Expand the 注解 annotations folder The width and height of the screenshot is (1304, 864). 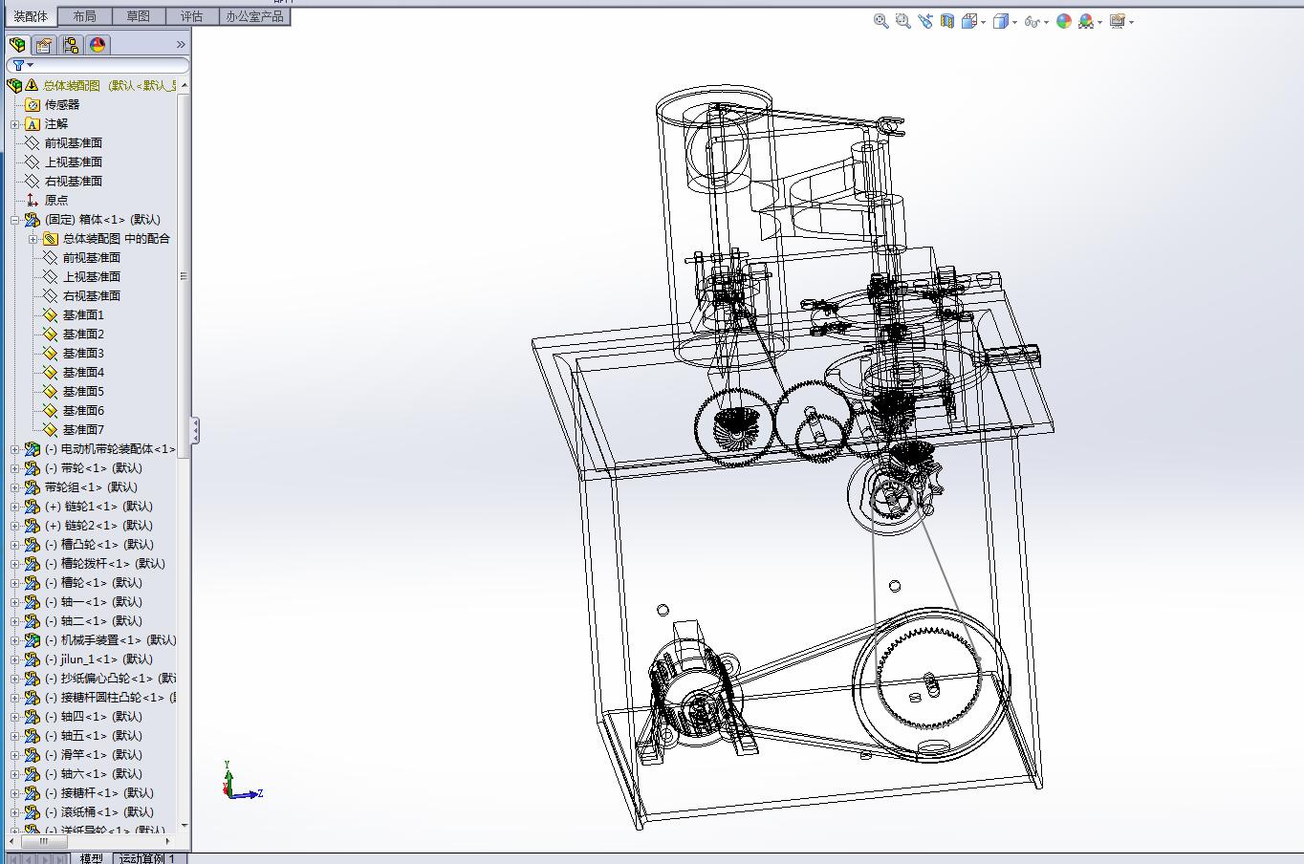(x=15, y=124)
